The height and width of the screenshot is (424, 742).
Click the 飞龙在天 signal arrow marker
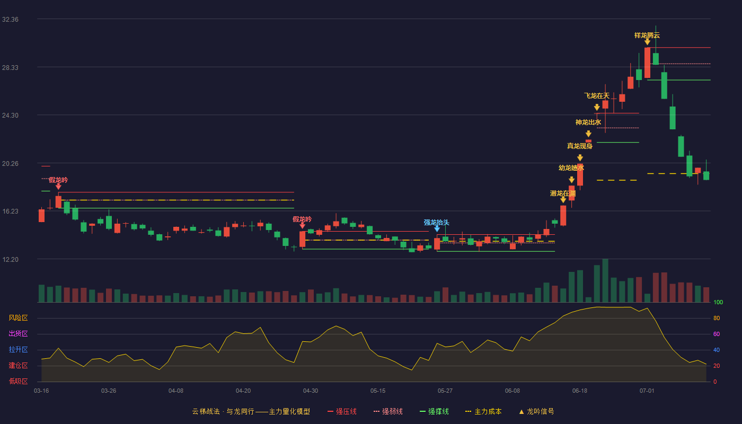[x=597, y=108]
